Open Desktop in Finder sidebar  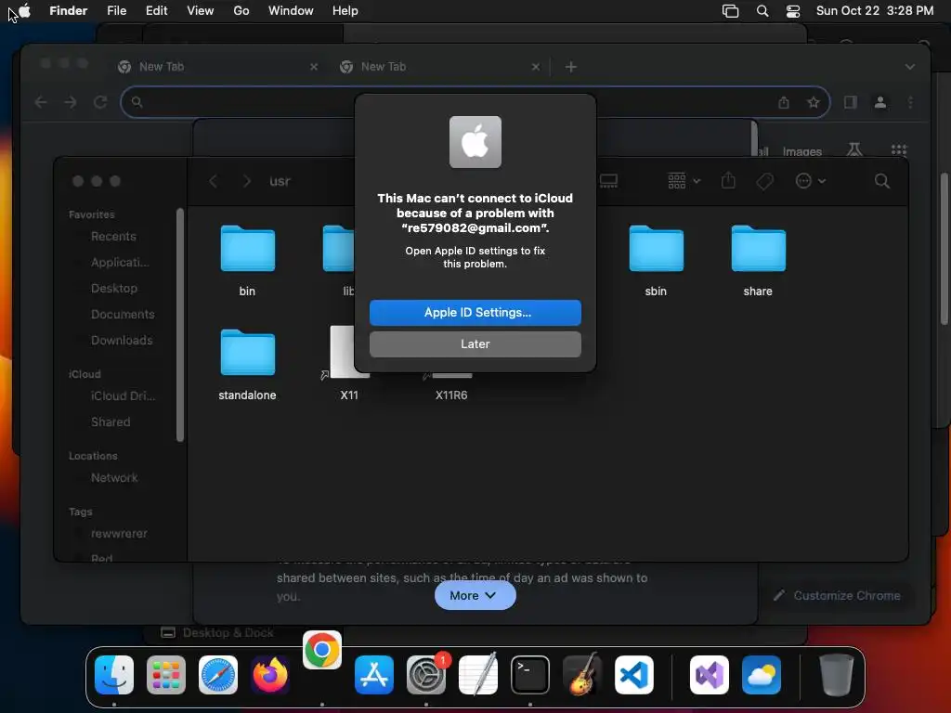pyautogui.click(x=114, y=289)
